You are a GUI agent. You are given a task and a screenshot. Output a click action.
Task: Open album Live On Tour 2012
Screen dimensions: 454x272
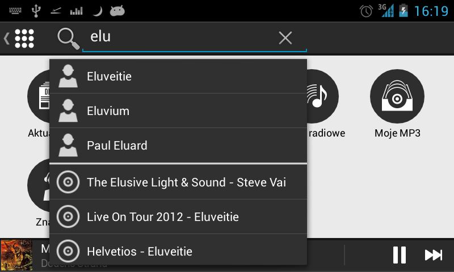click(x=178, y=217)
